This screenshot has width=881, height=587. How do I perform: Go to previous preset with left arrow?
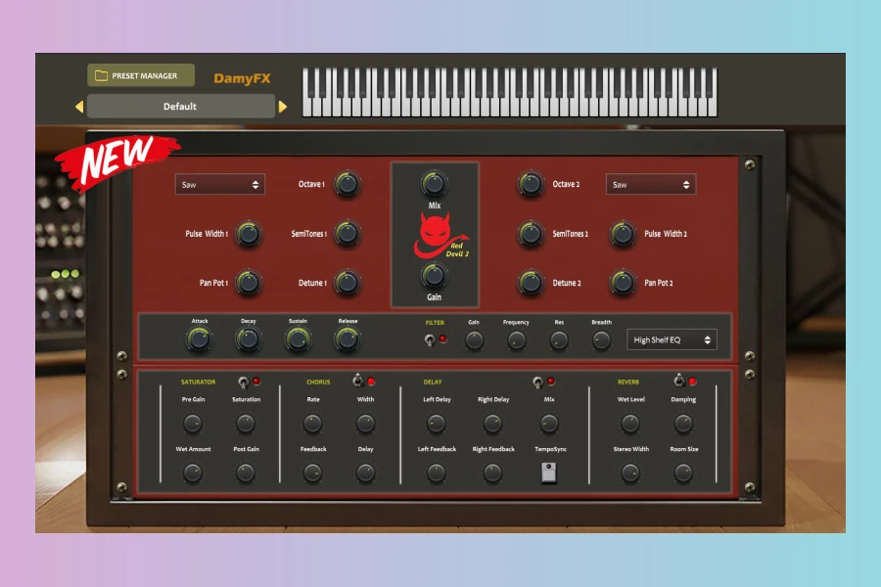click(79, 107)
